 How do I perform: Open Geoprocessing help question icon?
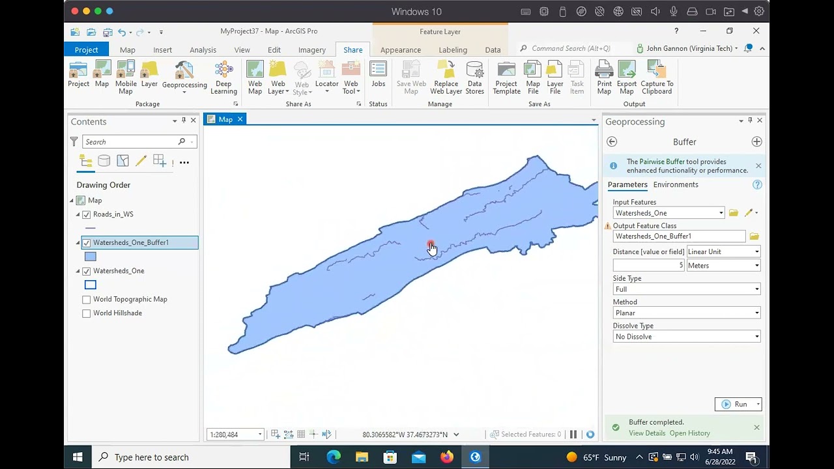click(x=757, y=185)
